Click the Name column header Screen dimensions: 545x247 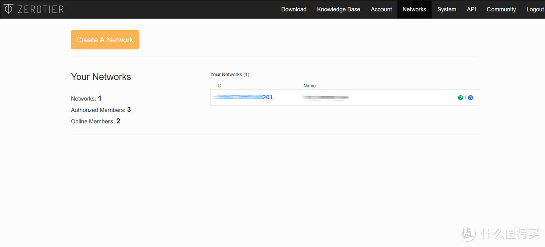[309, 86]
